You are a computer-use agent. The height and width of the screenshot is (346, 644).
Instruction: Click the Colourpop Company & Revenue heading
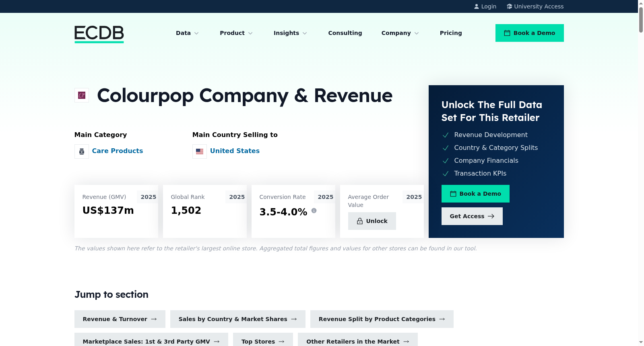(245, 96)
